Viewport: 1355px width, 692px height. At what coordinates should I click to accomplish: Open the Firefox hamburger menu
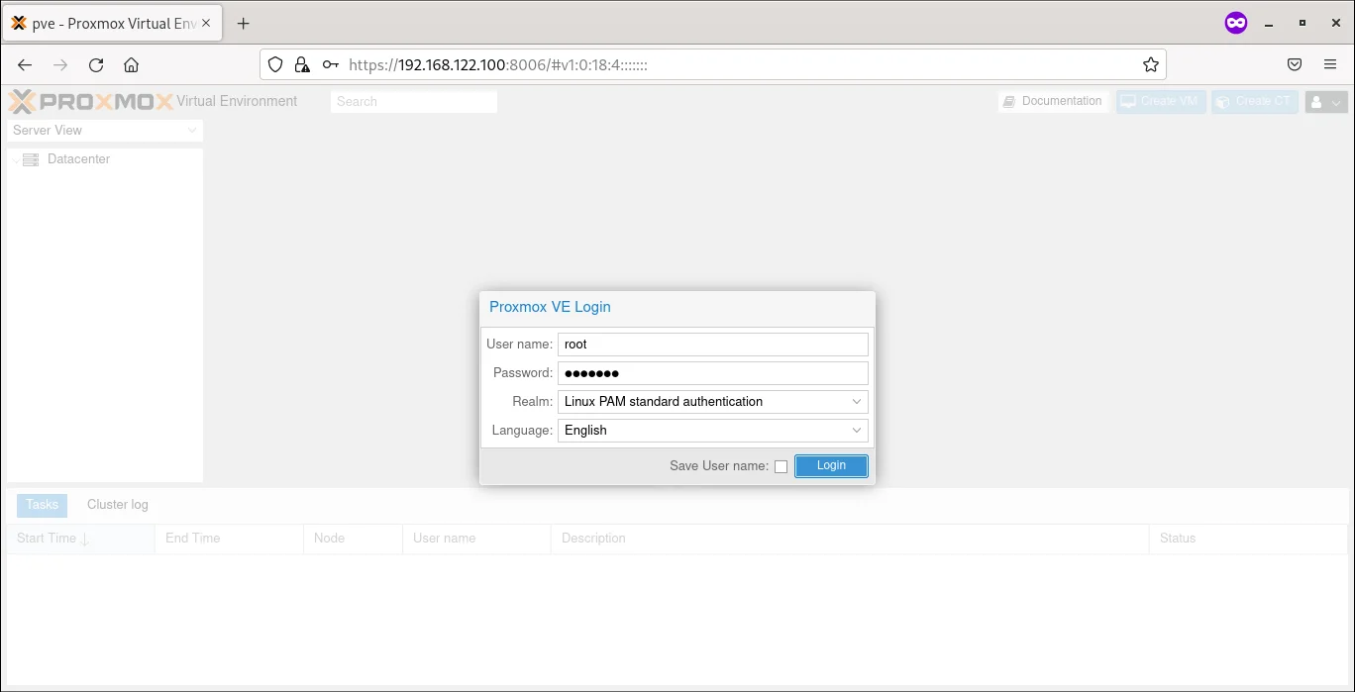pyautogui.click(x=1330, y=64)
